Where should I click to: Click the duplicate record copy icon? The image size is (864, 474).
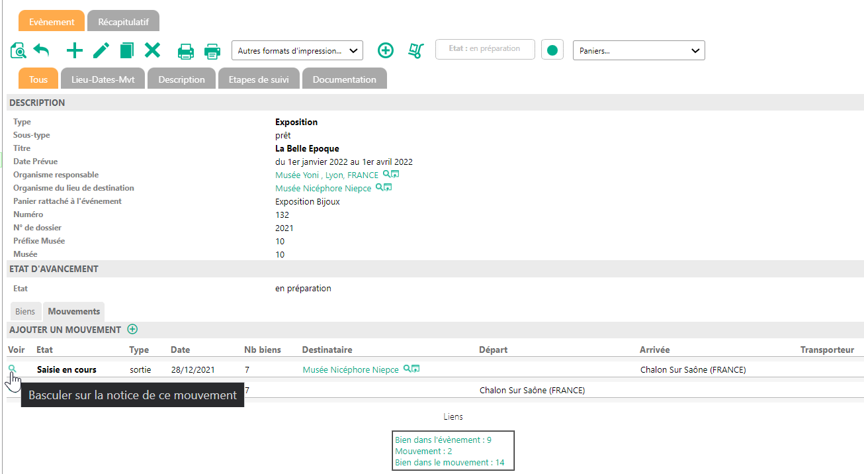(126, 50)
